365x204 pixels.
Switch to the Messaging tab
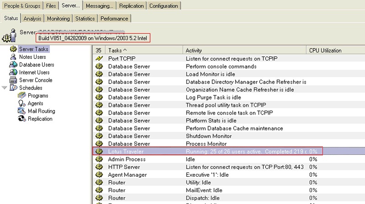coord(99,5)
